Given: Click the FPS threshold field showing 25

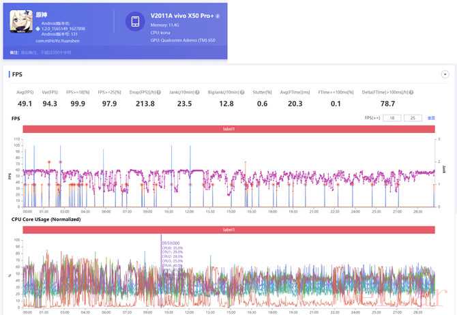Looking at the screenshot, I should 413,118.
